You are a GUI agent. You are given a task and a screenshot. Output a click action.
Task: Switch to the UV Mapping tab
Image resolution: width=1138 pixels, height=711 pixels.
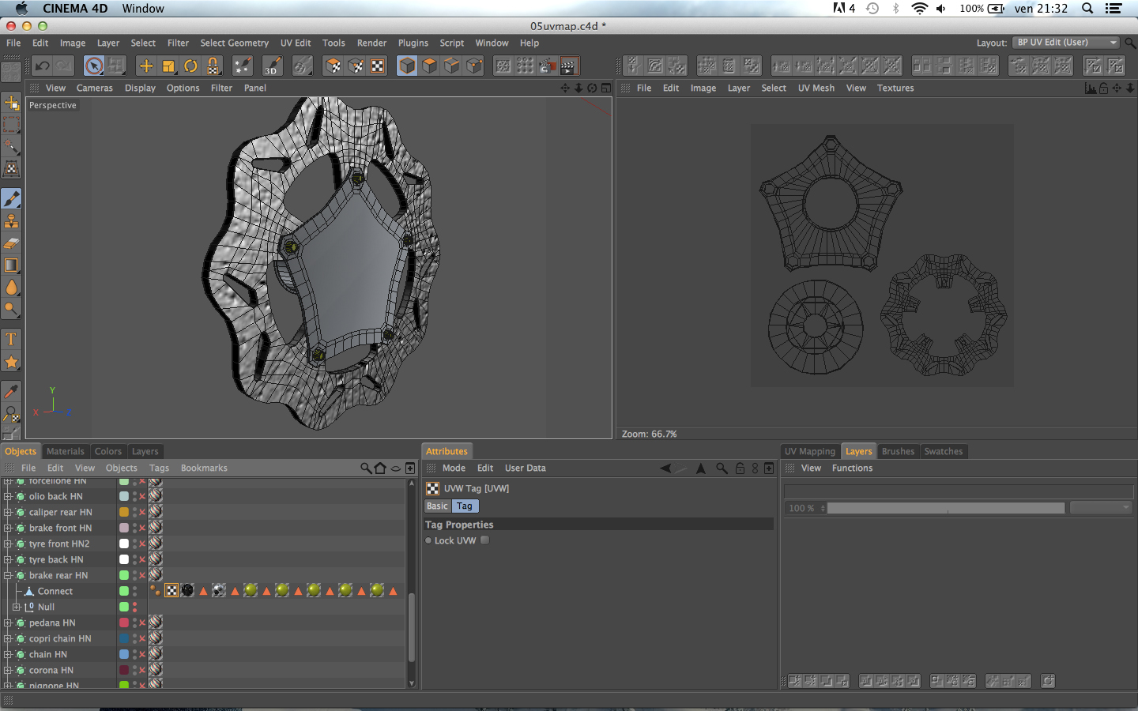pos(809,451)
